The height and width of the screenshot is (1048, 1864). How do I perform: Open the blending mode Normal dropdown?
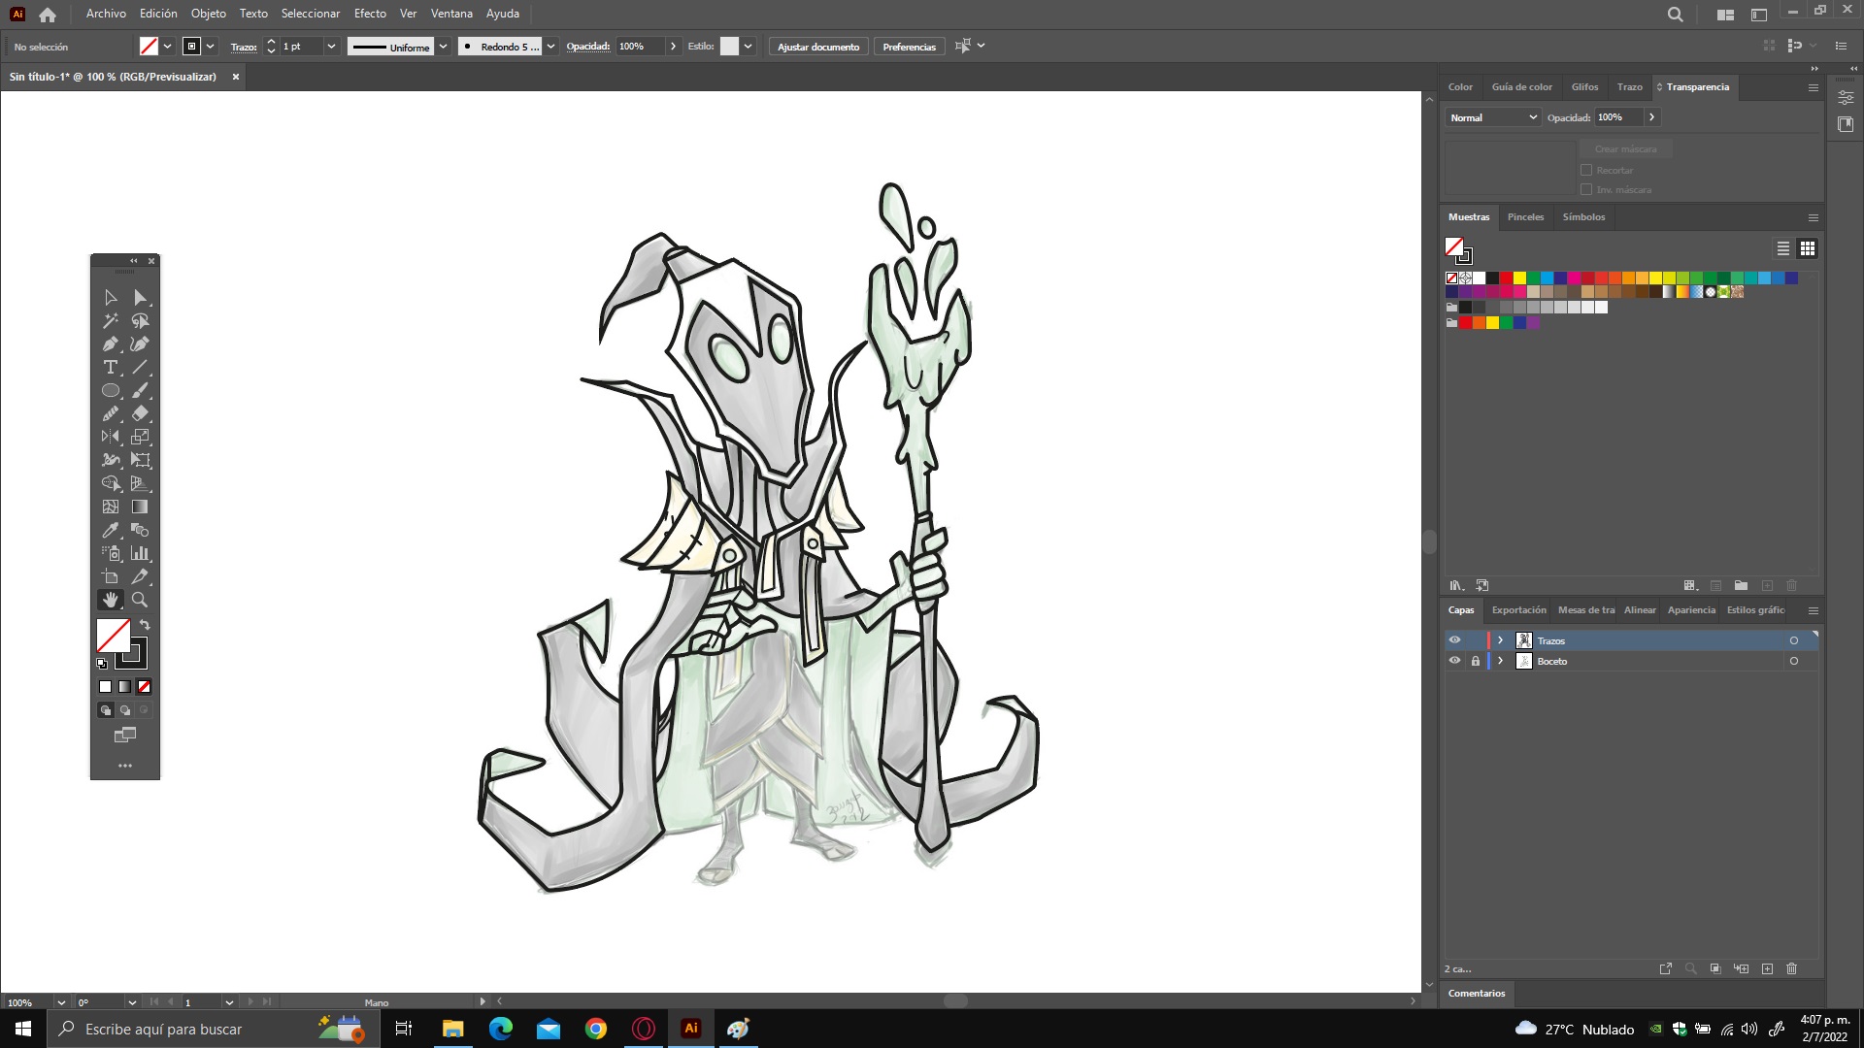pos(1493,117)
